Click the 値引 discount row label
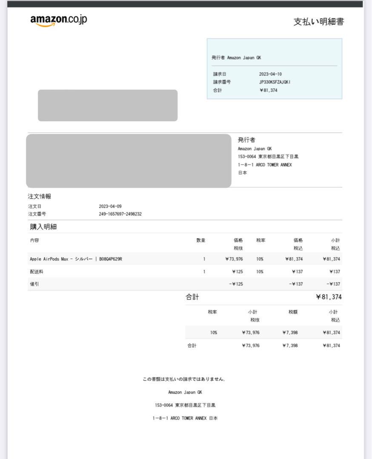The image size is (372, 459). tap(34, 284)
